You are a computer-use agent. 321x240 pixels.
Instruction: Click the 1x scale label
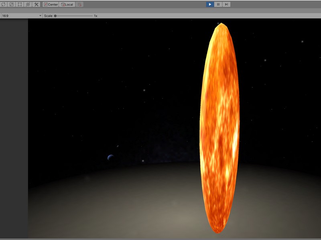tap(95, 15)
